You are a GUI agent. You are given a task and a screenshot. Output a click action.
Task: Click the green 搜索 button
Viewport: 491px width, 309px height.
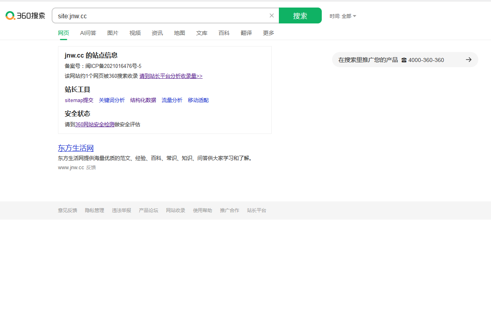[x=300, y=15]
